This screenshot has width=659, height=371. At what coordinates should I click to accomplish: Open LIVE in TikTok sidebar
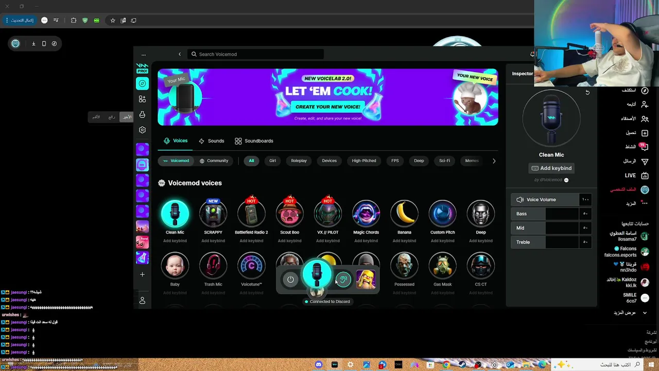(636, 175)
